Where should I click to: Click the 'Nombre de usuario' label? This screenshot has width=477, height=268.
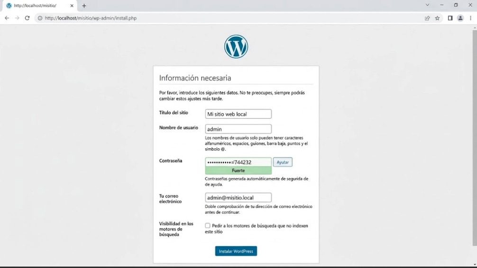pyautogui.click(x=179, y=128)
